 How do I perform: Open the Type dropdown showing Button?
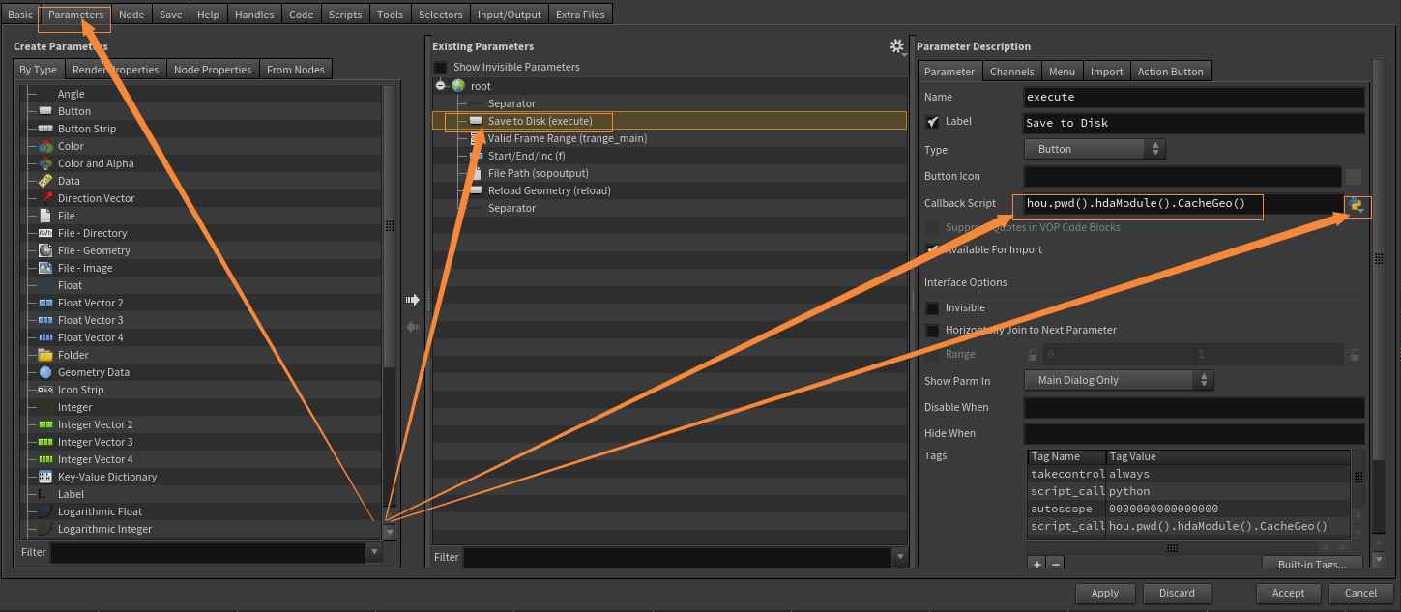coord(1095,149)
